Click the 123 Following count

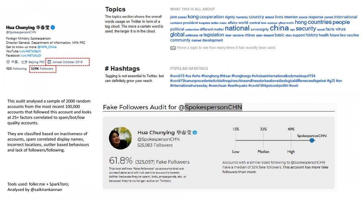coord(16,69)
